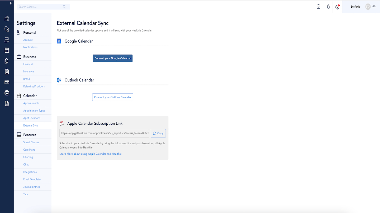Open the help question mark icon
The width and height of the screenshot is (380, 213).
337,7
